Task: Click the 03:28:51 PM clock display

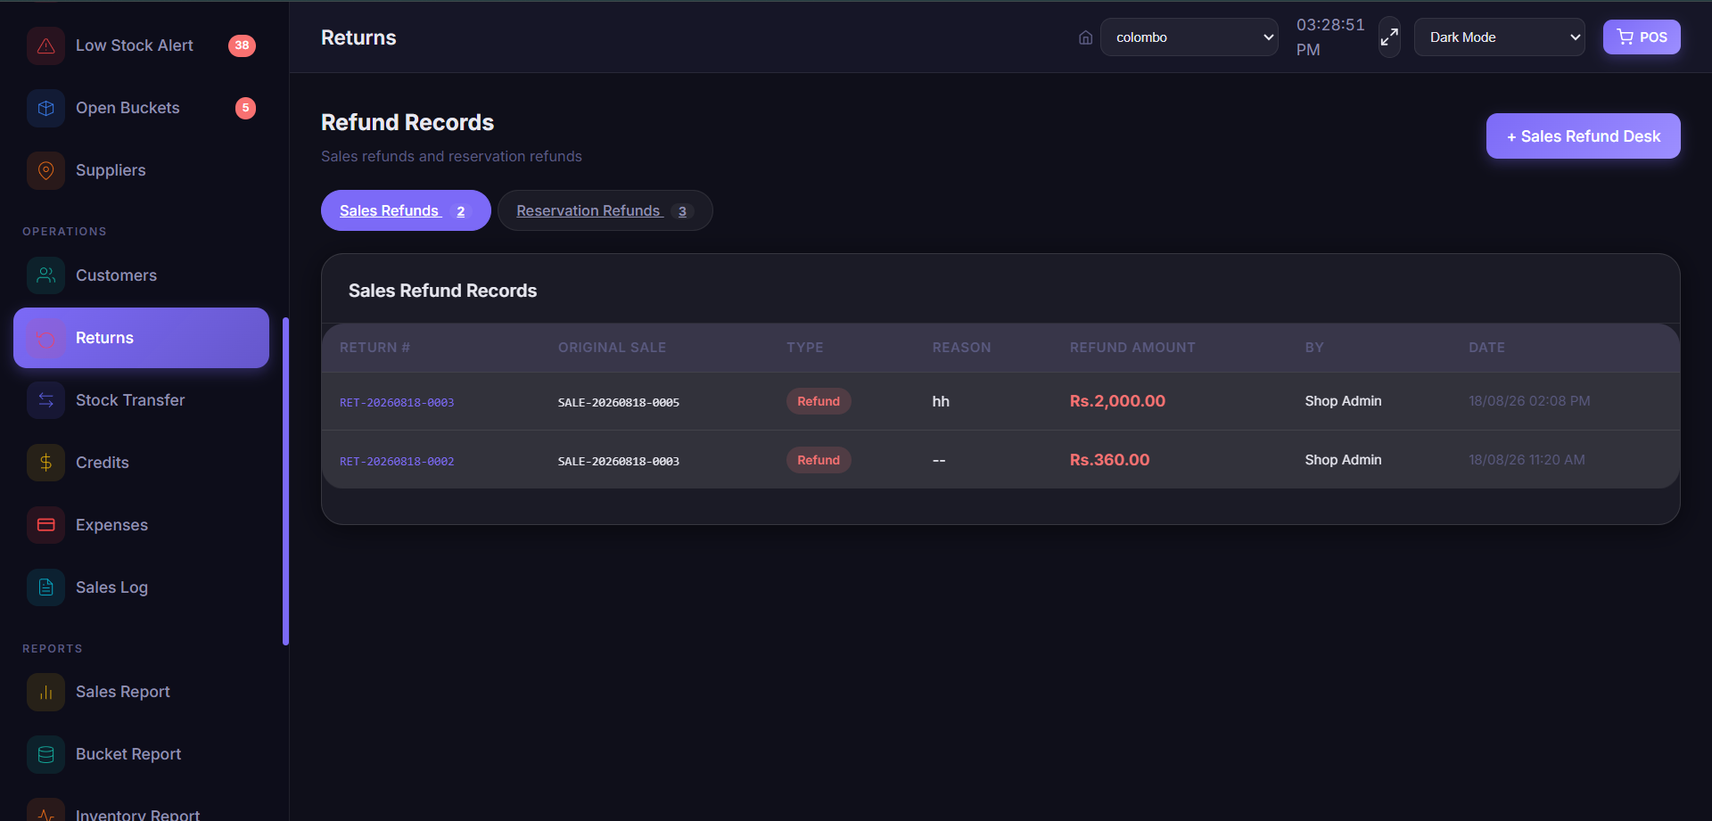Action: pos(1330,37)
